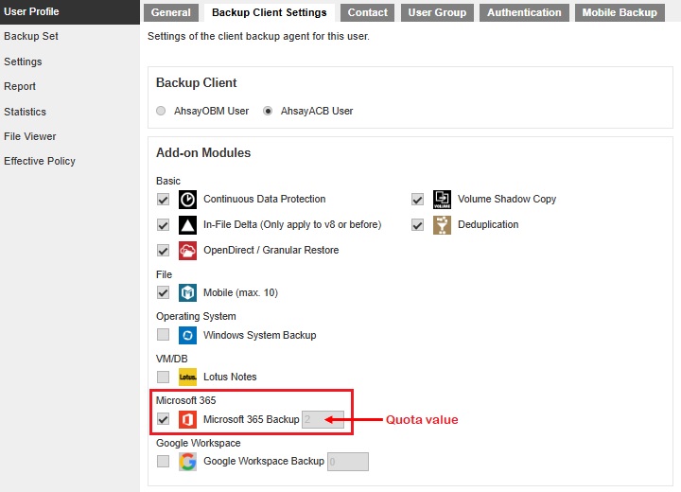Screen dimensions: 681x492
Task: Go to File Viewer in sidebar
Action: pos(30,136)
